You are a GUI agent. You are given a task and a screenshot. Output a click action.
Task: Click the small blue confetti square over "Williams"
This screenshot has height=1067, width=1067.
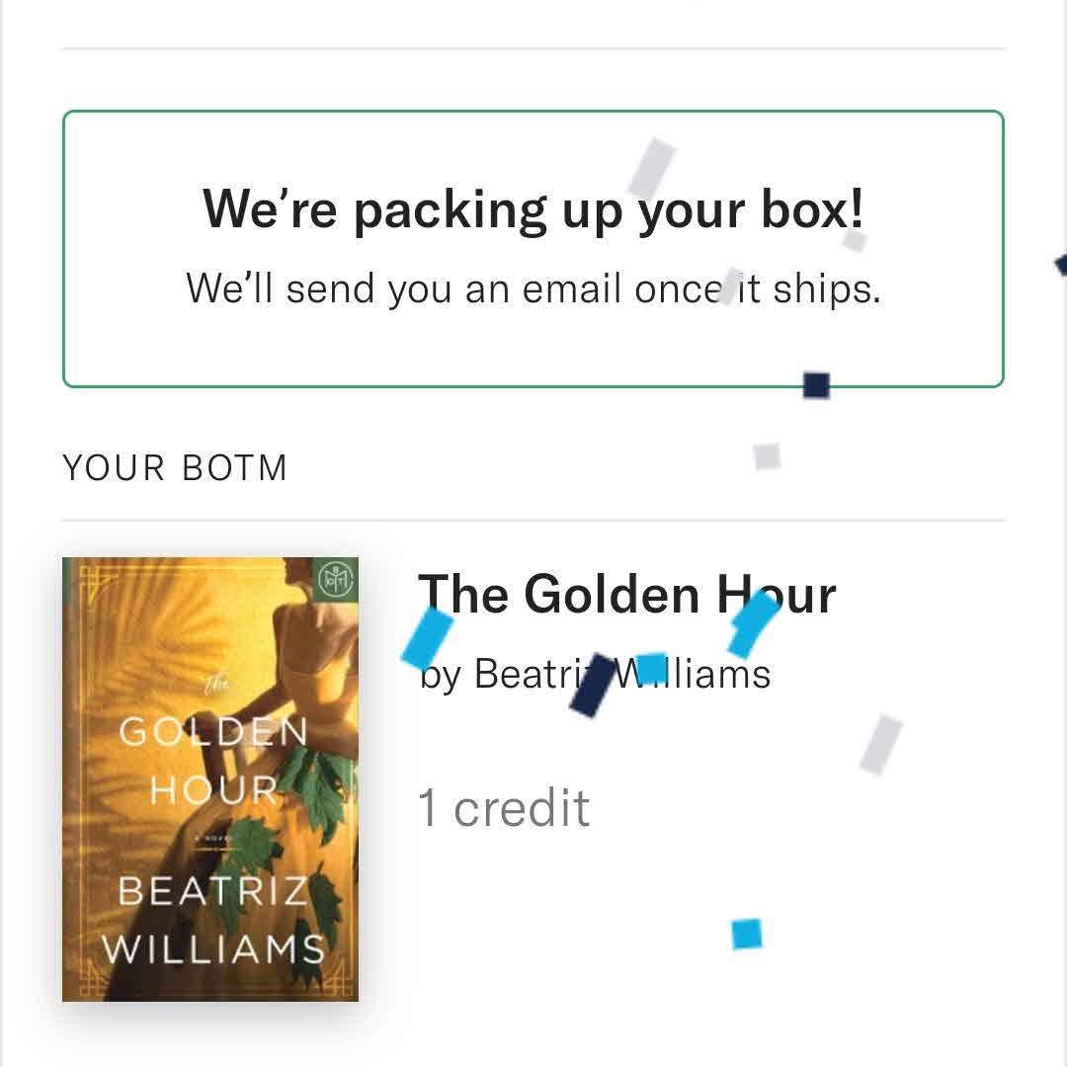[651, 667]
